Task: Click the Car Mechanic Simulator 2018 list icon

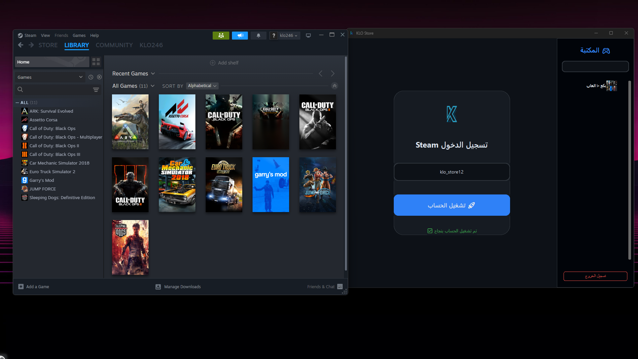Action: click(25, 163)
